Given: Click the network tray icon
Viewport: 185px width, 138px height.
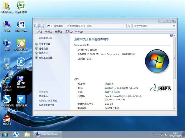Looking at the screenshot, I should pos(161,135).
